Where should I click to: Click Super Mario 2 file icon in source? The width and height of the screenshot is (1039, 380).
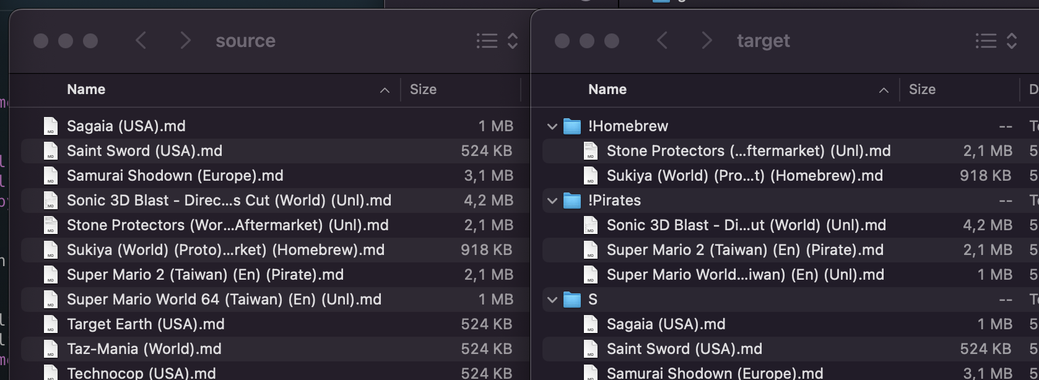click(x=51, y=275)
